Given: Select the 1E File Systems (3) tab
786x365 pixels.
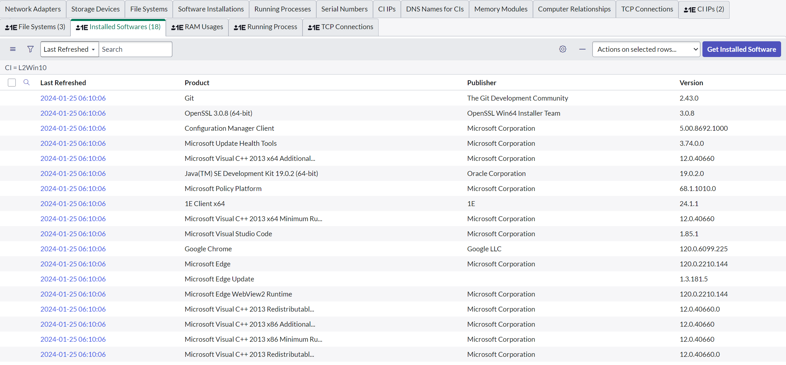Looking at the screenshot, I should click(x=35, y=27).
